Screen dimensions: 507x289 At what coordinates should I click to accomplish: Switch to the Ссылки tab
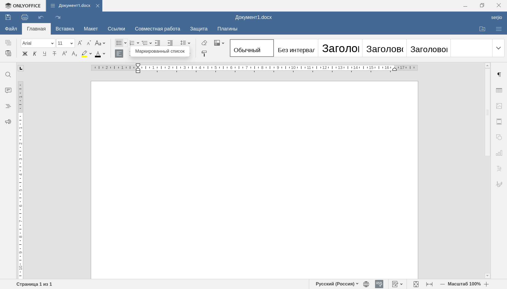coord(116,29)
